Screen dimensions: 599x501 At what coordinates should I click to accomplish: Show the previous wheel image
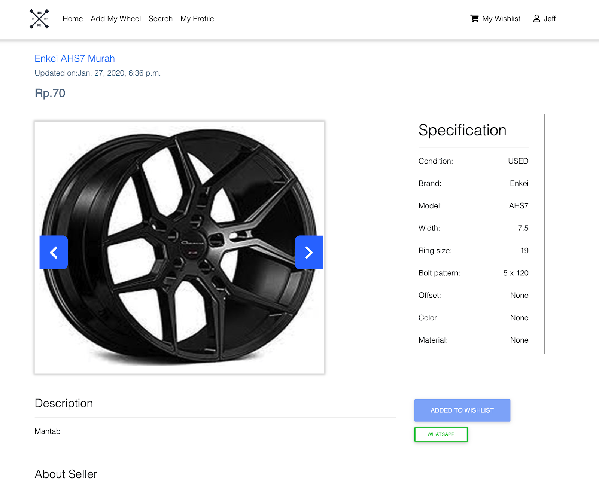(54, 252)
